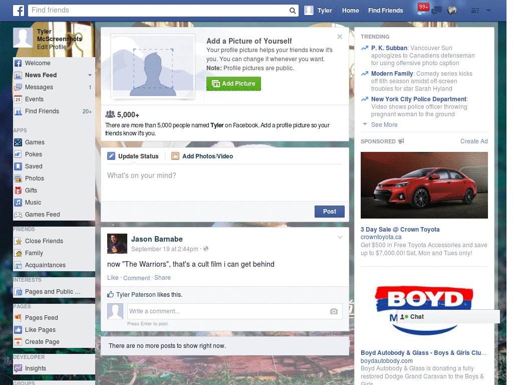Open New York City Police Department trend

pyautogui.click(x=419, y=99)
